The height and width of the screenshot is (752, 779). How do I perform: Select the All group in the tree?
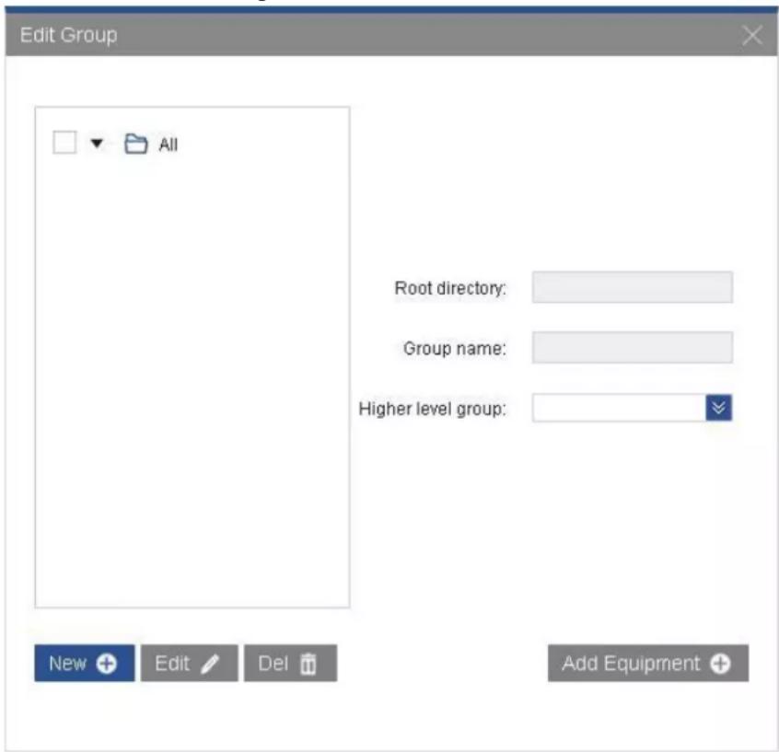169,145
